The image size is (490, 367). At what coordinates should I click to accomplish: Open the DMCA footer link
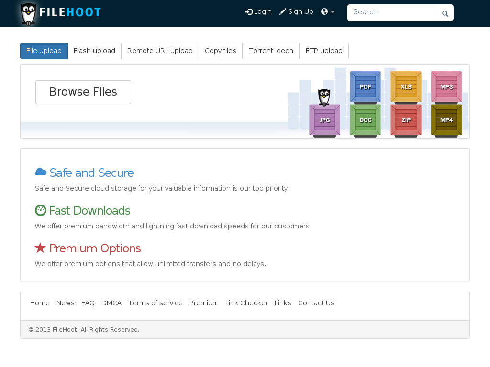111,303
